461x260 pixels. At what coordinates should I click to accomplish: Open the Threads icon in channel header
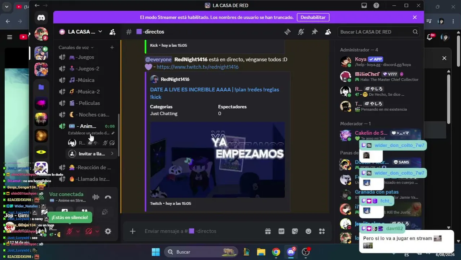[287, 32]
